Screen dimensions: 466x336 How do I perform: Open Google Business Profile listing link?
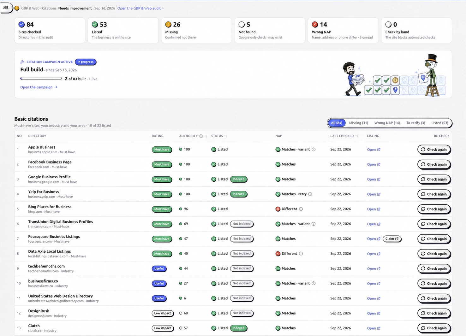click(373, 179)
